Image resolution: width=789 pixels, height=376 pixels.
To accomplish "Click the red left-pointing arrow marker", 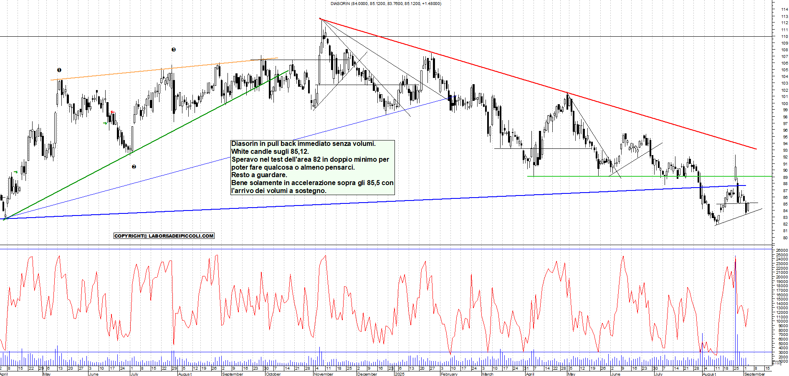I will point(113,112).
